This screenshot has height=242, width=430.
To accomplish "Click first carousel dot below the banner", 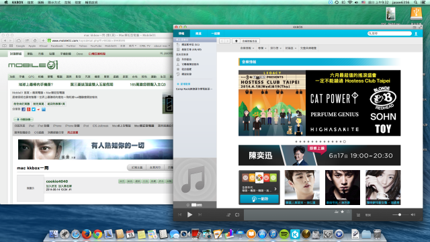I will [296, 142].
